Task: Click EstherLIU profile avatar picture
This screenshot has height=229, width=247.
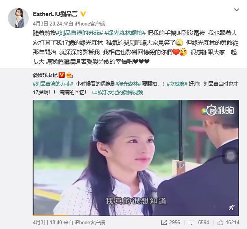Action: (18, 18)
